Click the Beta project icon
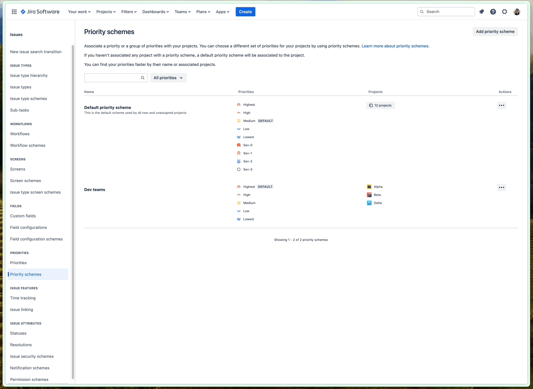The width and height of the screenshot is (533, 389). click(x=369, y=195)
